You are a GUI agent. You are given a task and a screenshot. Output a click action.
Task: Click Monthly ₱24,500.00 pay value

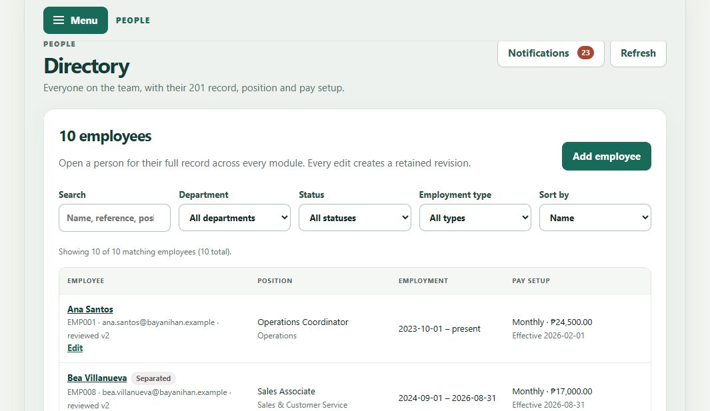(552, 322)
